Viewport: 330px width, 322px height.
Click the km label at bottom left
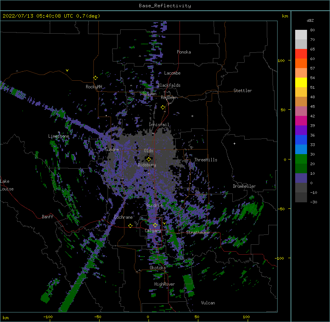[6, 317]
